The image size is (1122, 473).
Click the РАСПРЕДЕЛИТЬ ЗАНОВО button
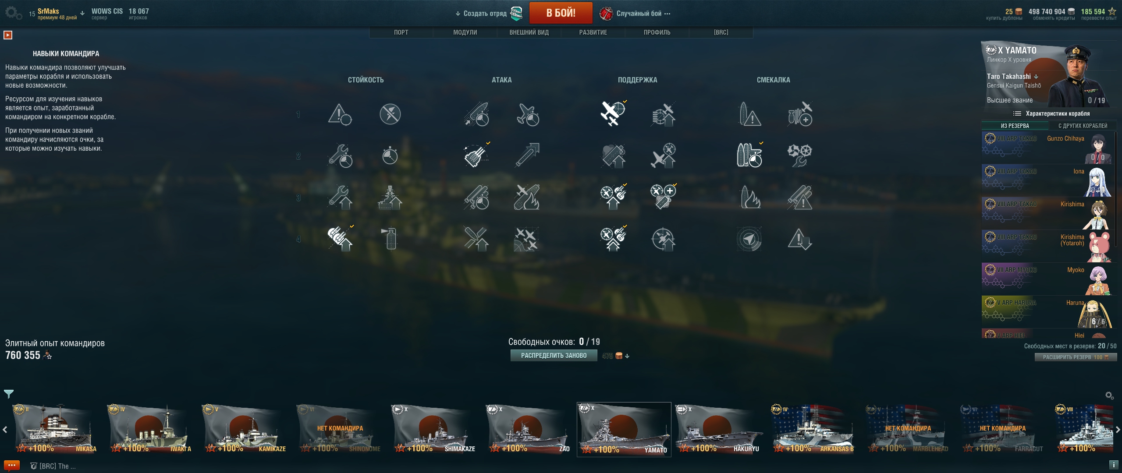(554, 356)
